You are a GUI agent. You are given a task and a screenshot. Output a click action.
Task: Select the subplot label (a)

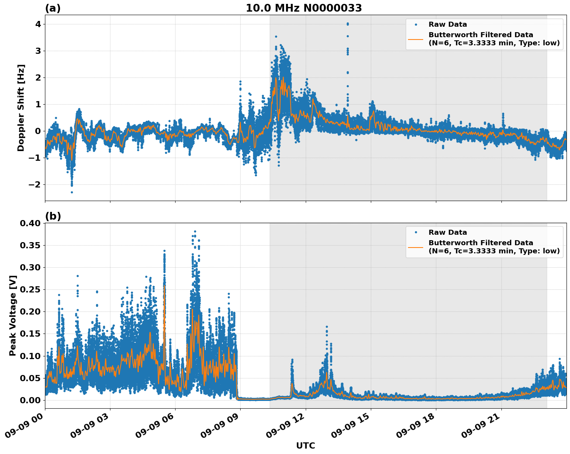tap(53, 7)
